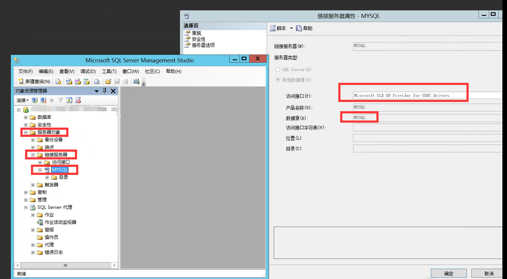Viewport: 507px width, 279px height.
Task: Click the Database Engine Query icon
Action: 58,81
